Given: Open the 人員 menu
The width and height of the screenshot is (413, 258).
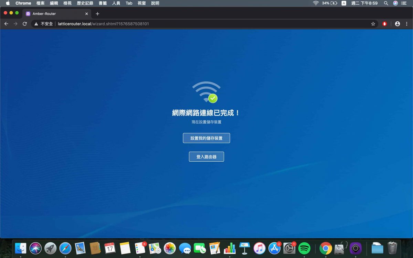Looking at the screenshot, I should pyautogui.click(x=116, y=3).
